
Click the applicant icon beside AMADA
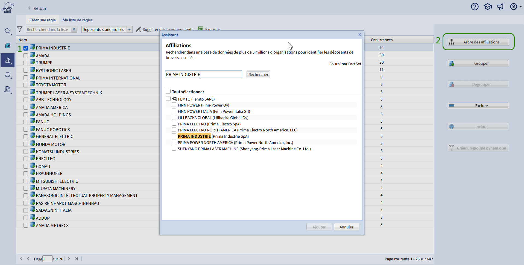point(33,54)
